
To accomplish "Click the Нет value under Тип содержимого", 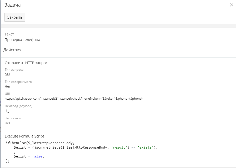I will tap(8, 86).
